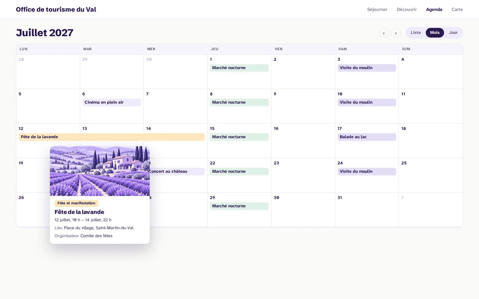Viewport: 479px width, 299px height.
Task: Click the Fête de la lavande event bar
Action: 111,137
